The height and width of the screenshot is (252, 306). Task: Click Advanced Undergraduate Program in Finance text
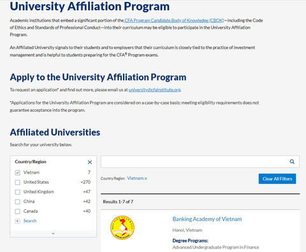[215, 248]
